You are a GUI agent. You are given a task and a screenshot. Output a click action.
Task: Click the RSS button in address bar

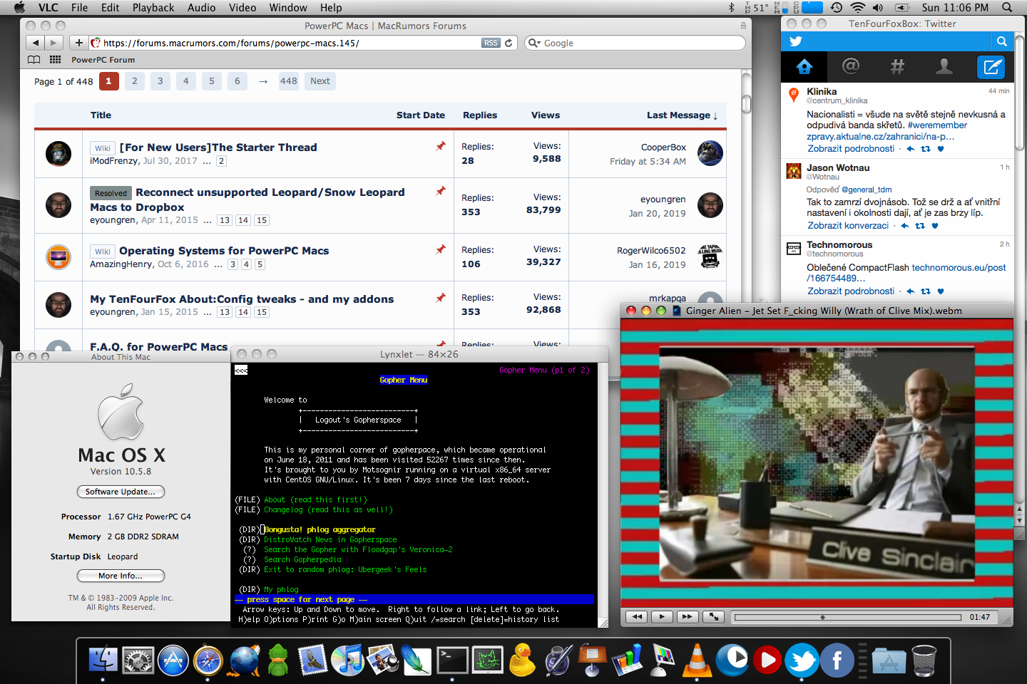[491, 43]
